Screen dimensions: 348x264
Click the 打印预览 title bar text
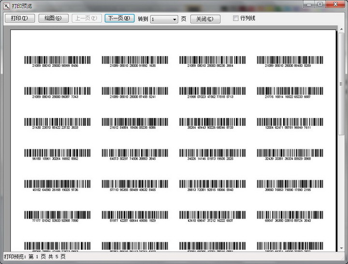(22, 6)
